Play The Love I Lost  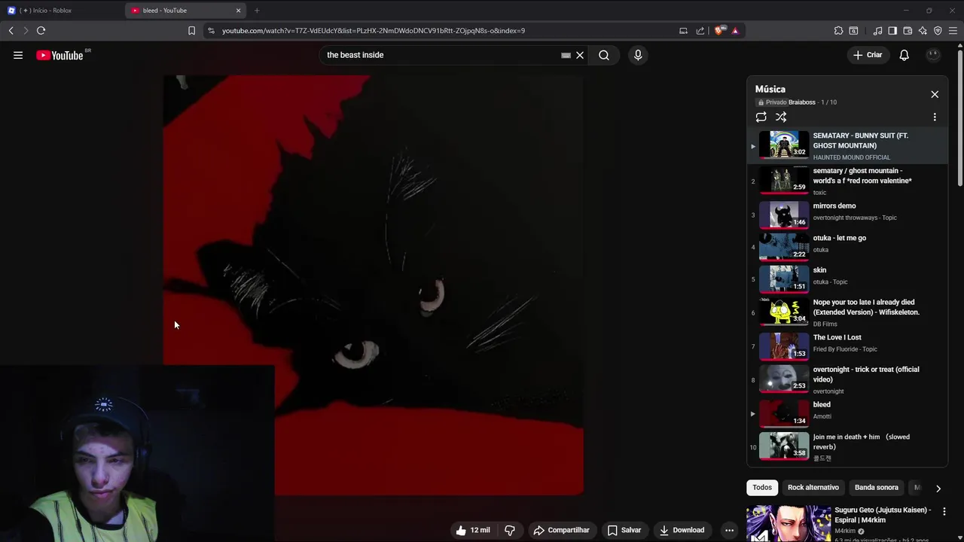[848, 346]
